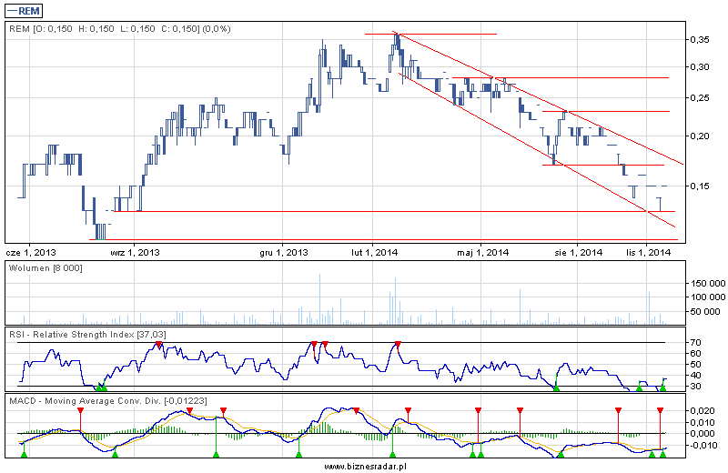Image resolution: width=728 pixels, height=473 pixels.
Task: Select the 0,20 price axis label
Action: click(x=700, y=136)
